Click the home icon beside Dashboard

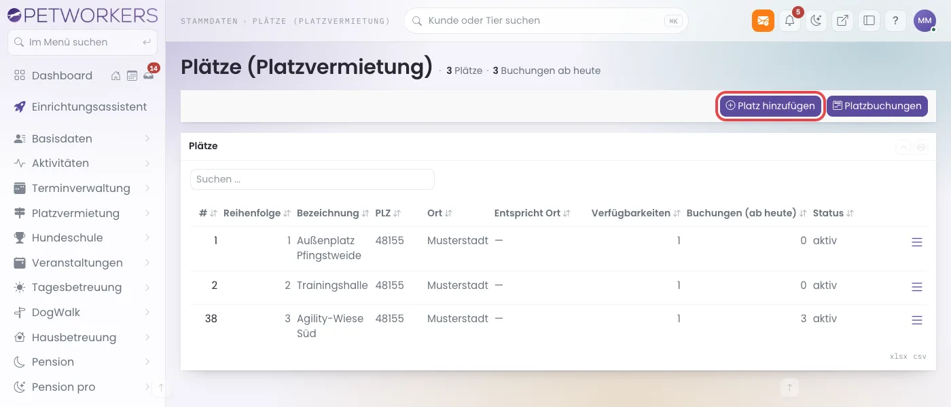(x=116, y=76)
